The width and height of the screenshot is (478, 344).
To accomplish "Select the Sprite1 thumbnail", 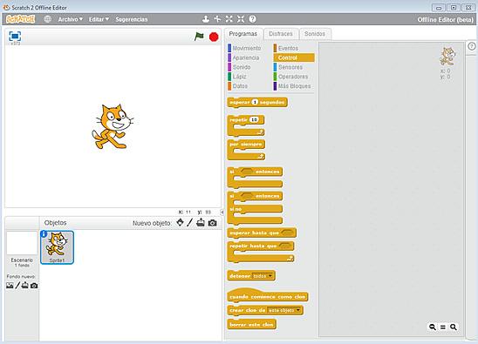I will pos(57,247).
